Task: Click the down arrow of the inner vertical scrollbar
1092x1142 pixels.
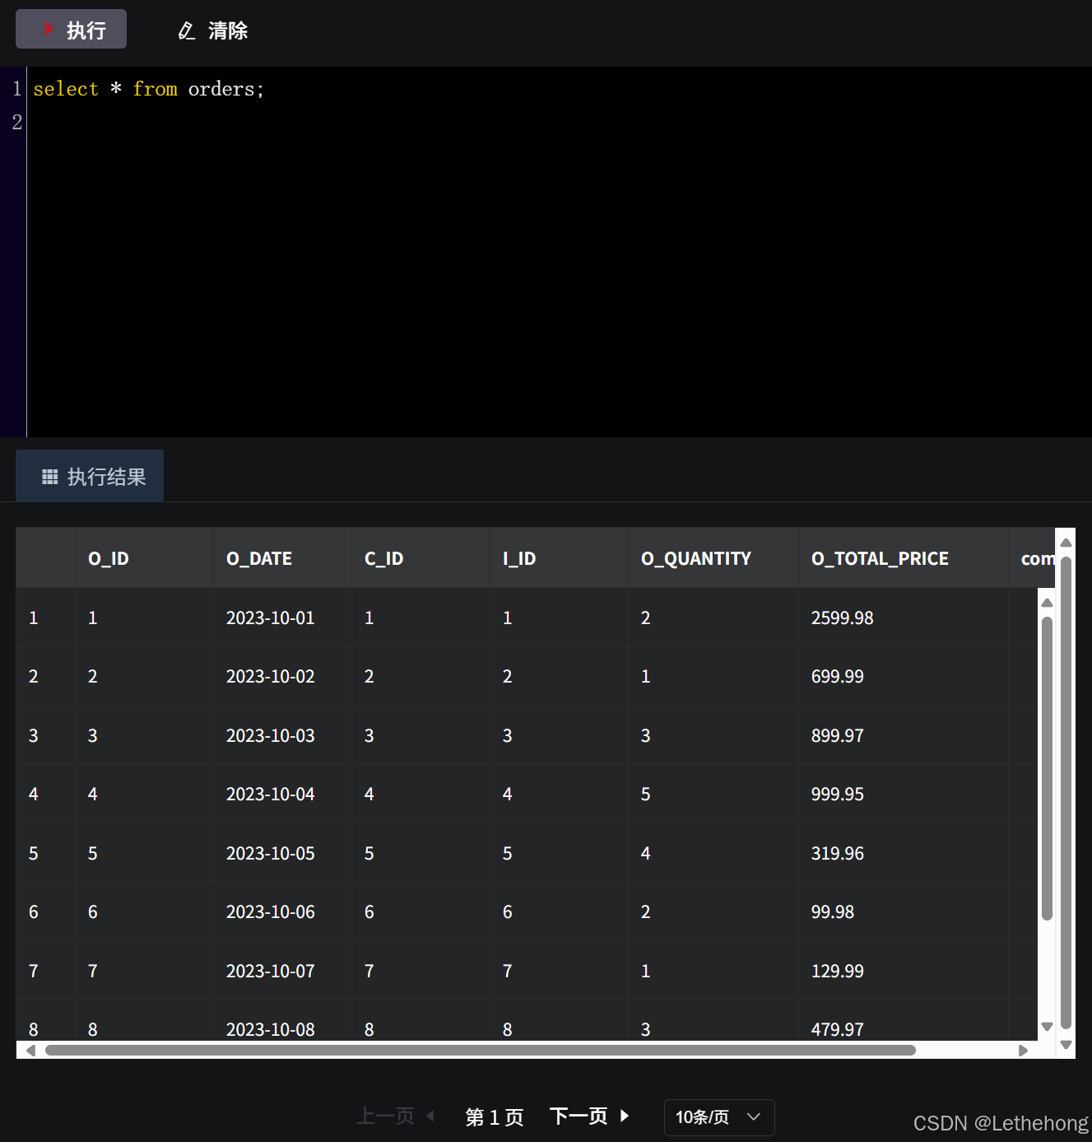Action: [1047, 1026]
